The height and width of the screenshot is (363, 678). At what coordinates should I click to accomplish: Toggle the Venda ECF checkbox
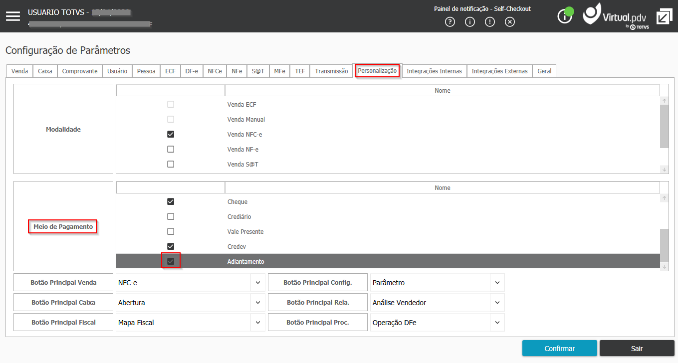tap(171, 105)
